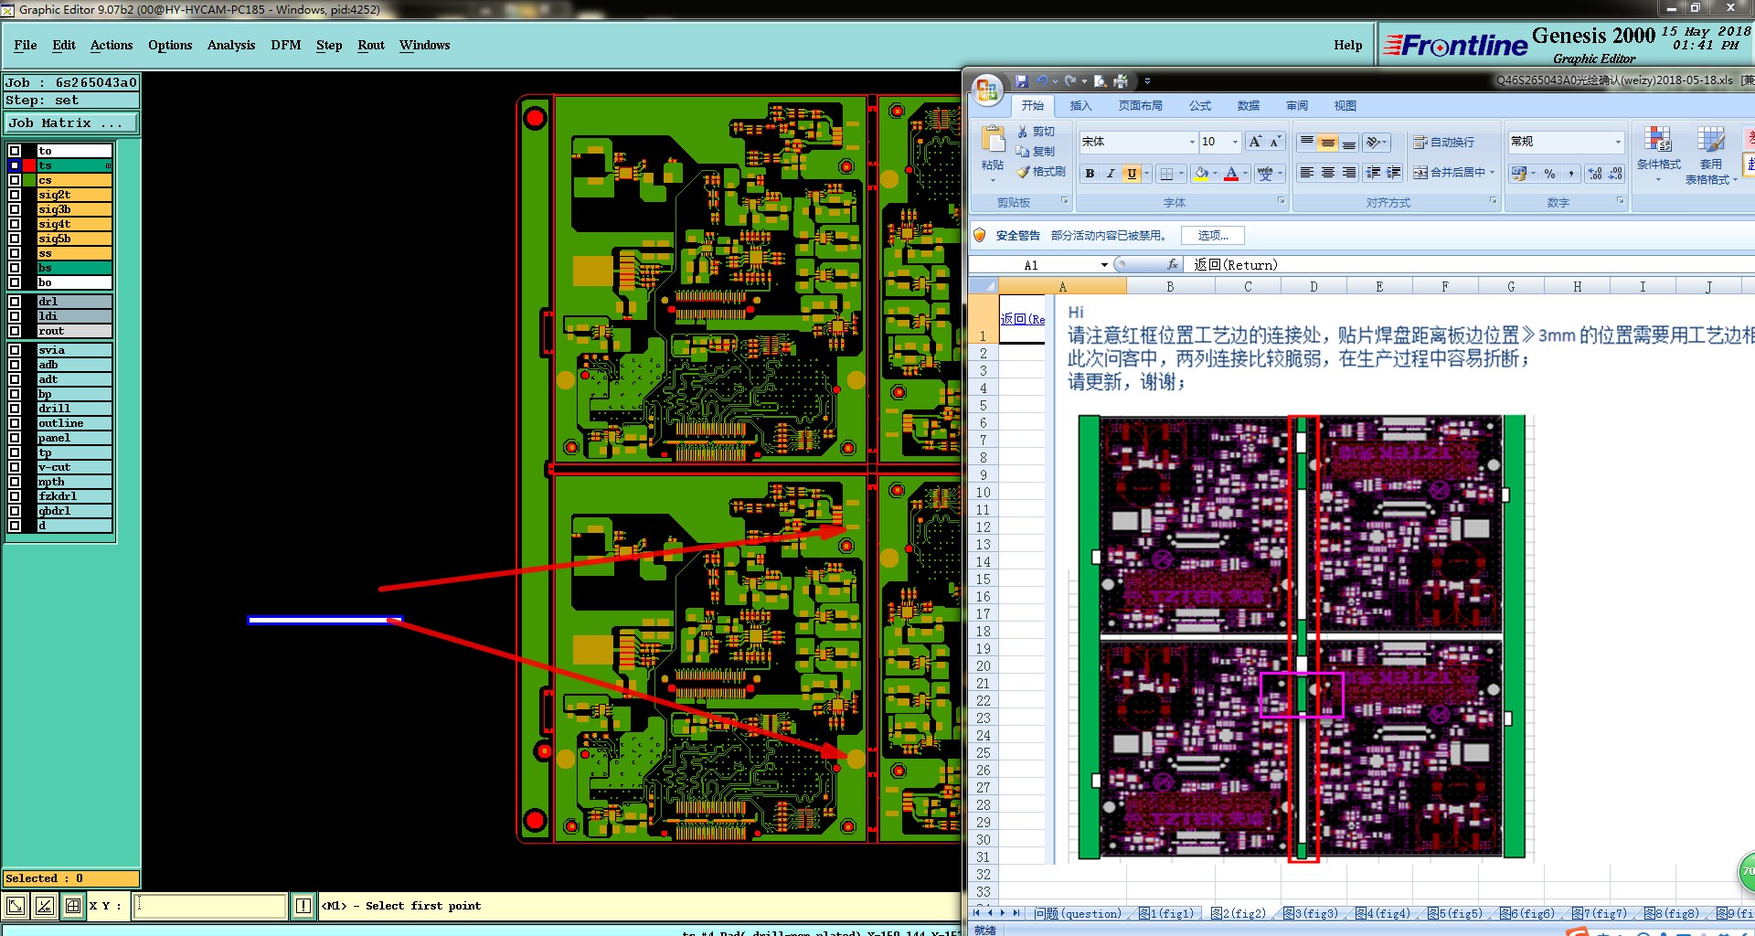Click the exclamation icon beside the coordinate field
Screen dimensions: 1755x936
(303, 906)
